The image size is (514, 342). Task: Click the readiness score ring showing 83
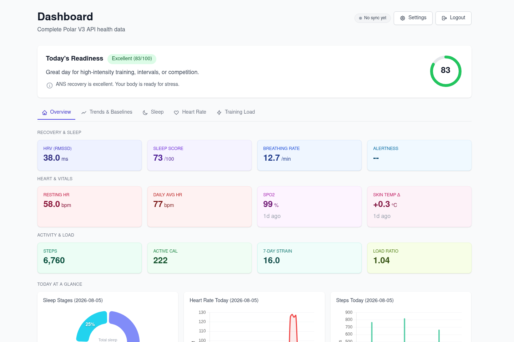pyautogui.click(x=445, y=71)
